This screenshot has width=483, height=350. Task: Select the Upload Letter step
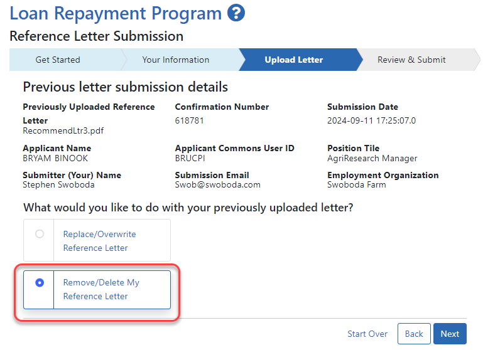(293, 60)
